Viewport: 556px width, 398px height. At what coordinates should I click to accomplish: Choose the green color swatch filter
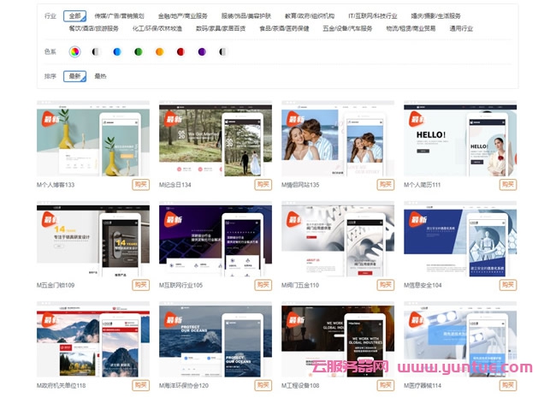click(138, 52)
